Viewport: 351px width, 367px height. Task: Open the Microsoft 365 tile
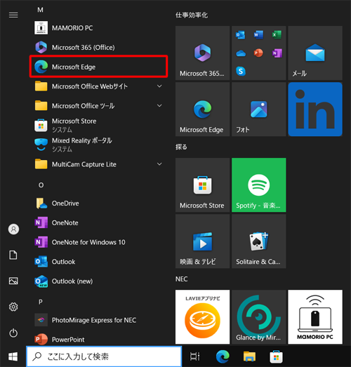[x=203, y=53]
